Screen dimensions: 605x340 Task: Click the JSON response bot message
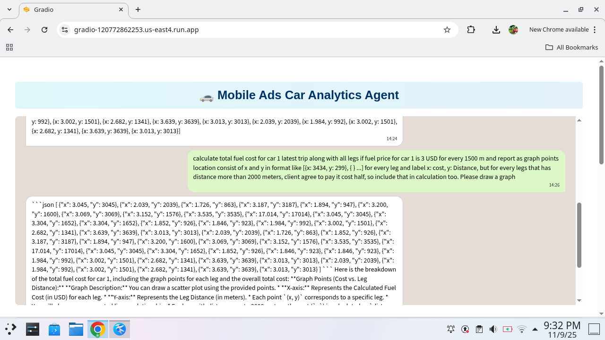pos(214,251)
